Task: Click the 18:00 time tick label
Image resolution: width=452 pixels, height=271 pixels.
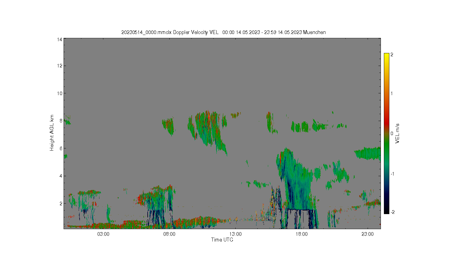Action: click(302, 234)
